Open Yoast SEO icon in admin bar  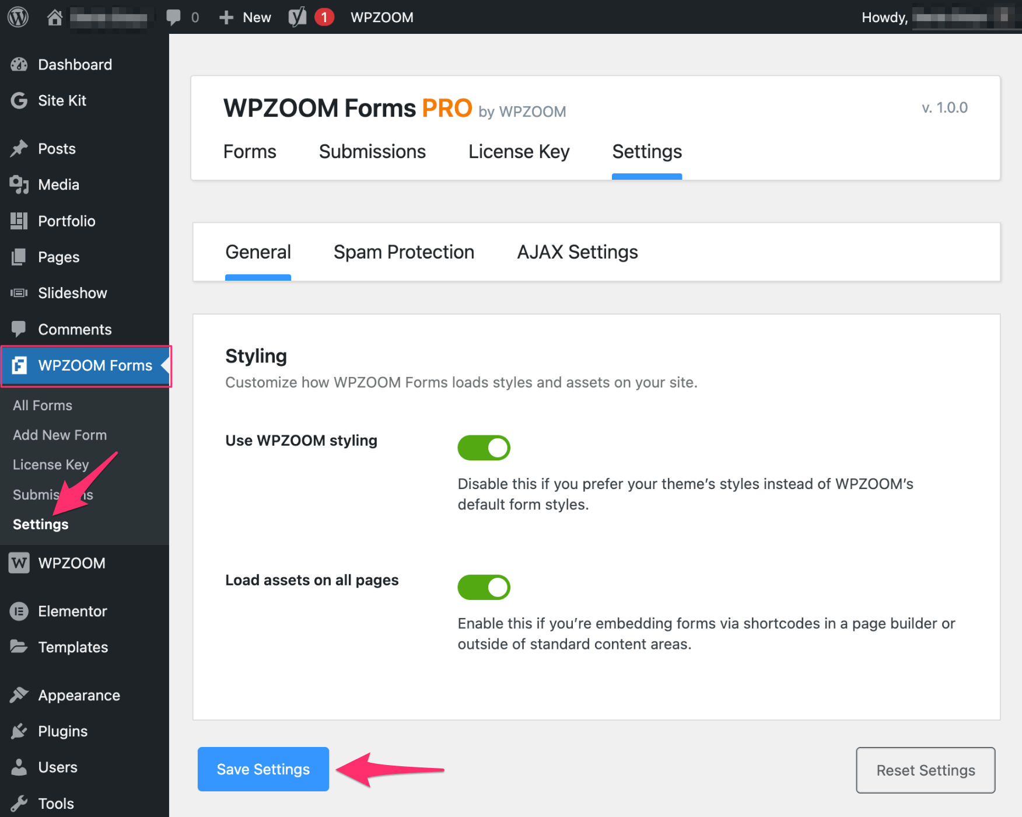(297, 17)
